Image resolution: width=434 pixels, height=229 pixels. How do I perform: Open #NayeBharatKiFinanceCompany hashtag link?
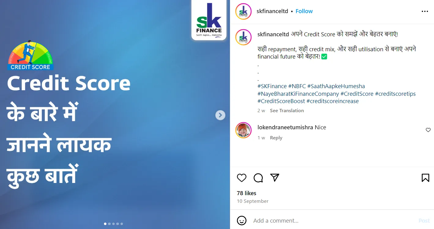coord(298,94)
